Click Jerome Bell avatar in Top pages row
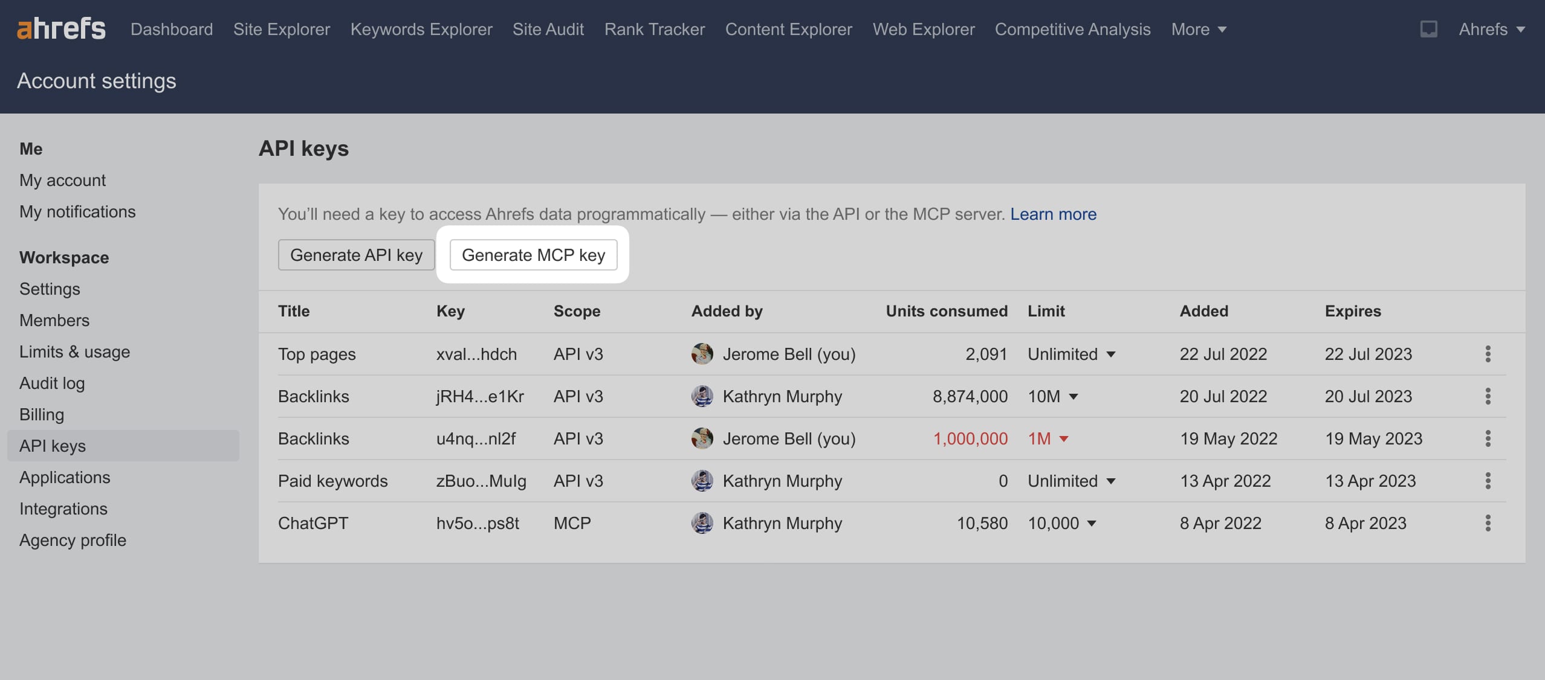This screenshot has width=1545, height=680. point(702,354)
